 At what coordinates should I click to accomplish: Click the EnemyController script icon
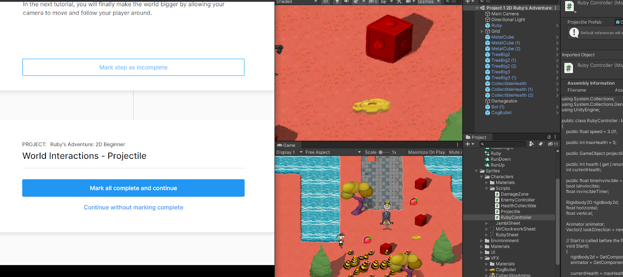coord(497,200)
